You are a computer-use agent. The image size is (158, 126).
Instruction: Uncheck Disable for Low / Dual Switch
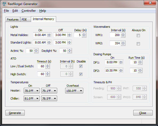pyautogui.click(x=81, y=66)
